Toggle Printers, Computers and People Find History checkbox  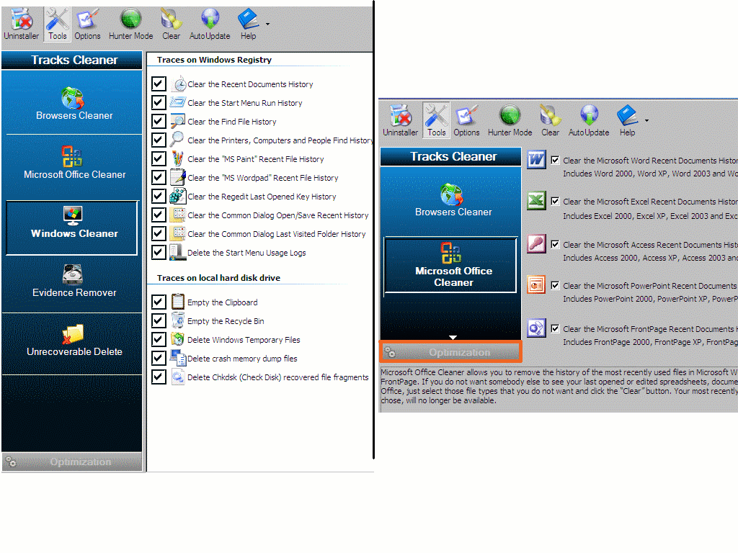159,140
